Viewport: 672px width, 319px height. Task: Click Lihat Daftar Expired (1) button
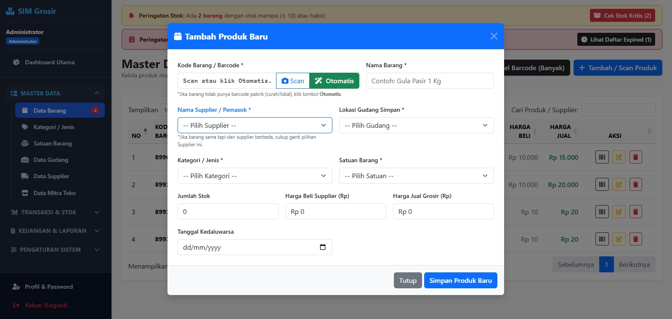pyautogui.click(x=616, y=40)
